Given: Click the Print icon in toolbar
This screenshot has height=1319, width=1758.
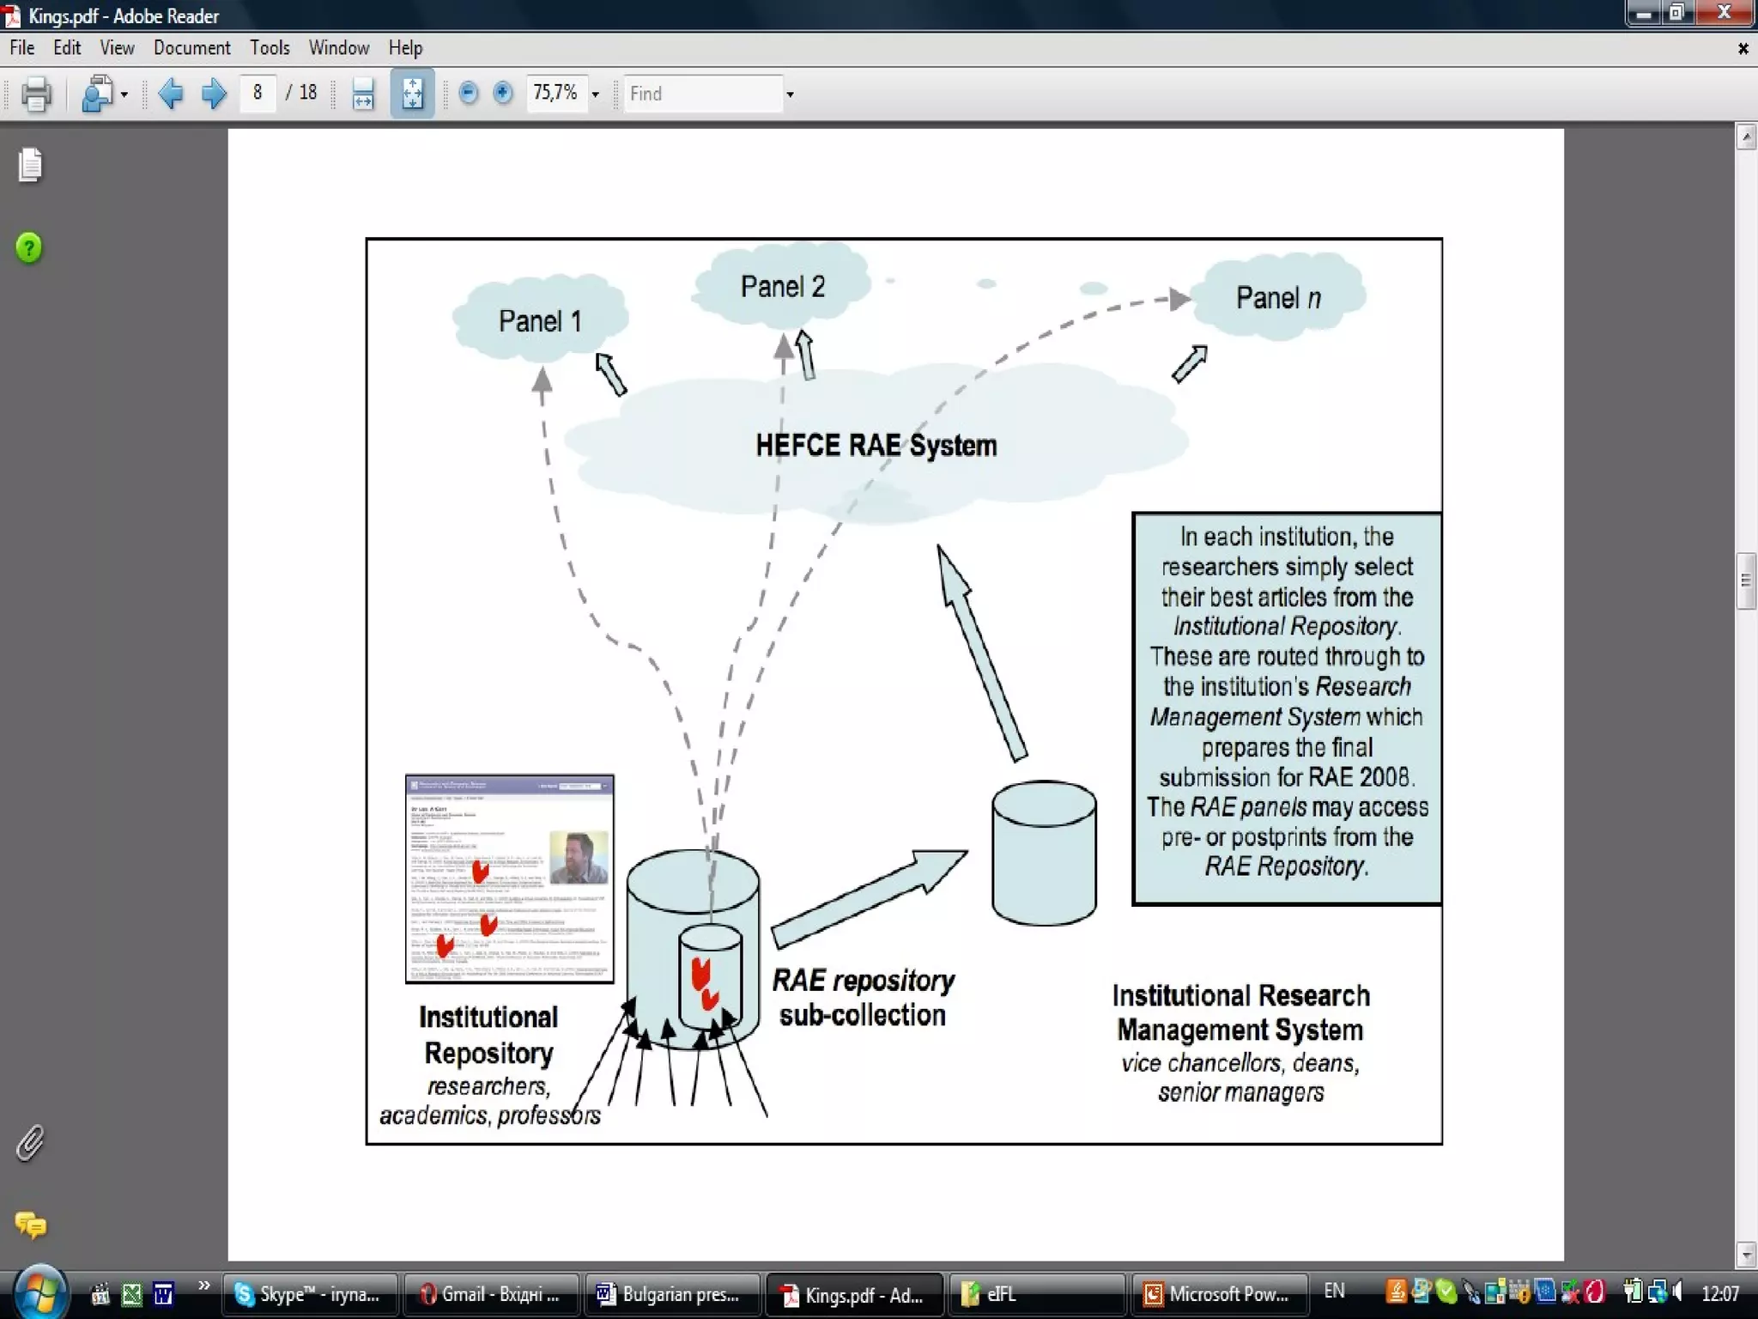Looking at the screenshot, I should click(35, 94).
